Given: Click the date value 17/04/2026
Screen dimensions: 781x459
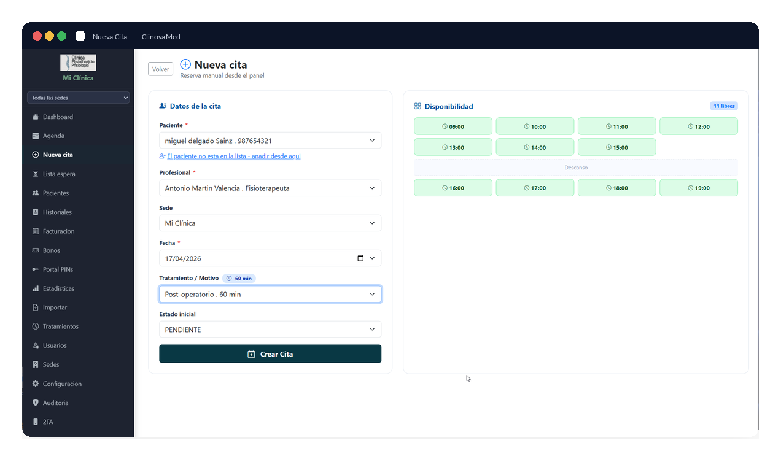Looking at the screenshot, I should coord(183,259).
